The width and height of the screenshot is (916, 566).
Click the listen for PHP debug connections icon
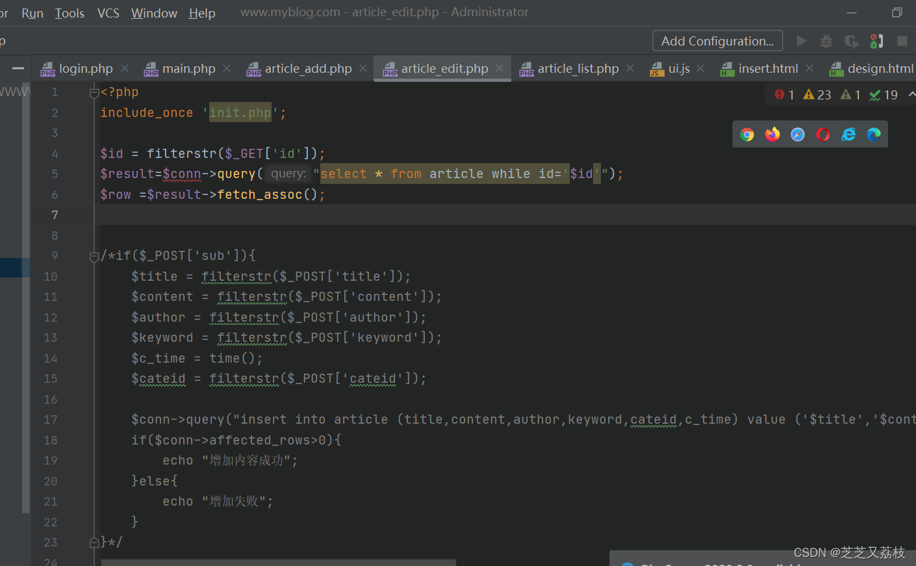point(876,41)
